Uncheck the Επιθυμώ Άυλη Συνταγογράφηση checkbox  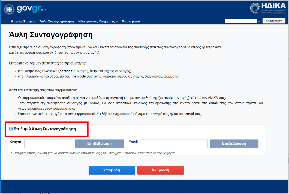pos(11,129)
